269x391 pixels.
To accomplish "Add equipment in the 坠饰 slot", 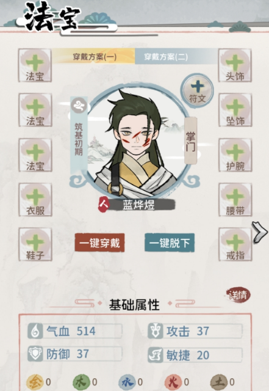I will [235, 110].
